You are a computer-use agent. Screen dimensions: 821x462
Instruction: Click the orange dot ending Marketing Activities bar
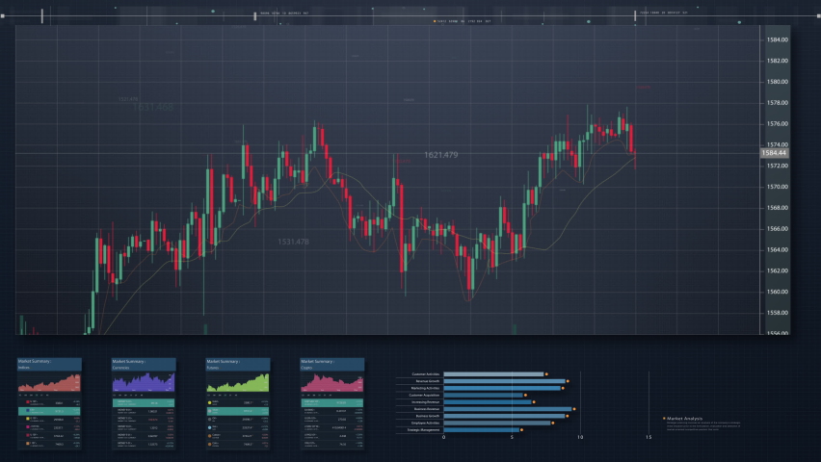564,388
